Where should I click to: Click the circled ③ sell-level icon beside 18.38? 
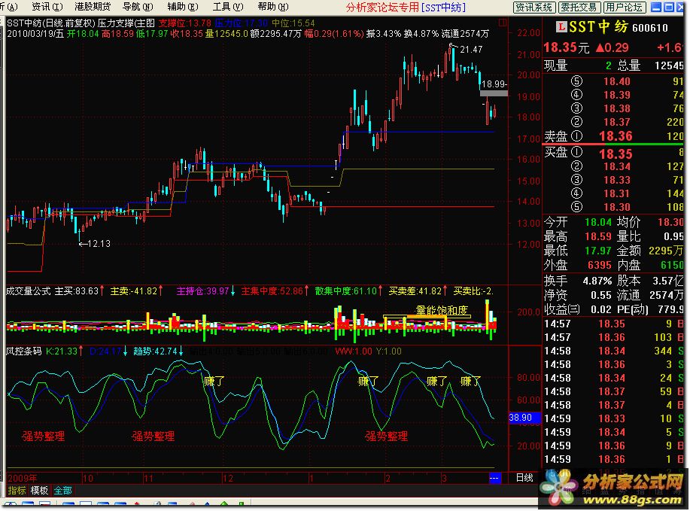tap(576, 108)
